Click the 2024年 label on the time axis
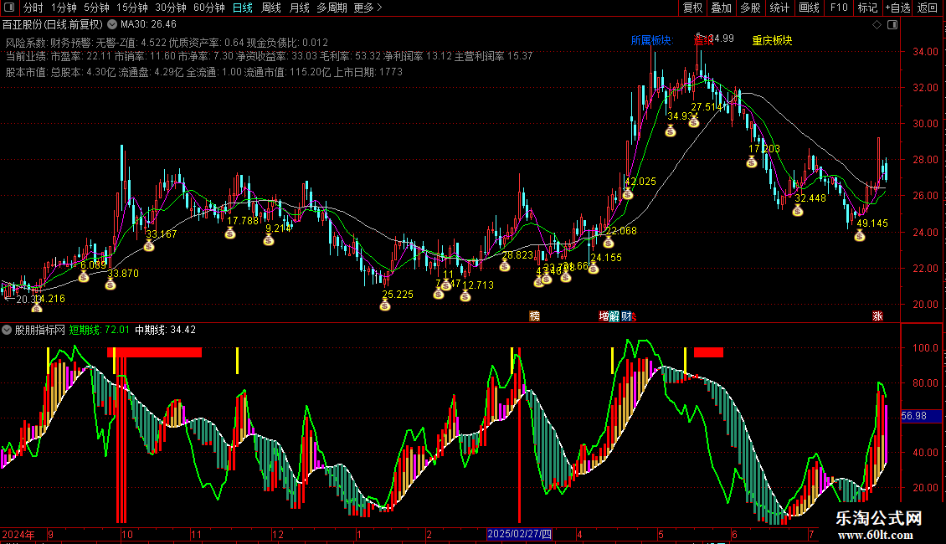This screenshot has width=946, height=544. 18,534
